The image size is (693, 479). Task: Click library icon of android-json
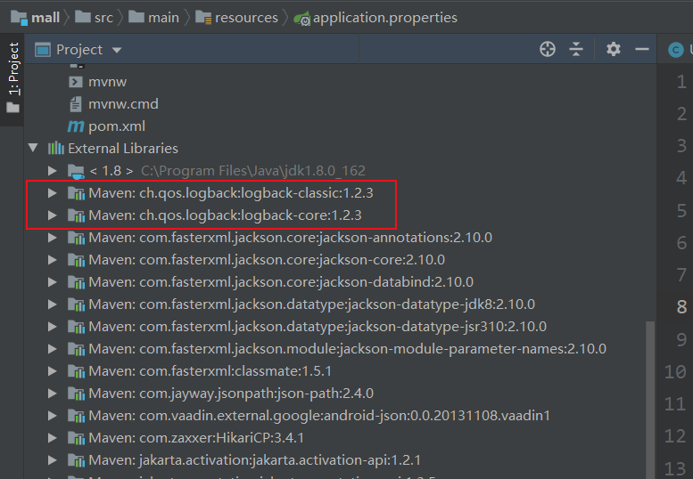coord(76,416)
